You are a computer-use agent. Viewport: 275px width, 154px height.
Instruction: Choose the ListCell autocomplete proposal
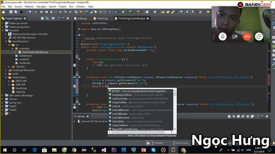point(141,106)
